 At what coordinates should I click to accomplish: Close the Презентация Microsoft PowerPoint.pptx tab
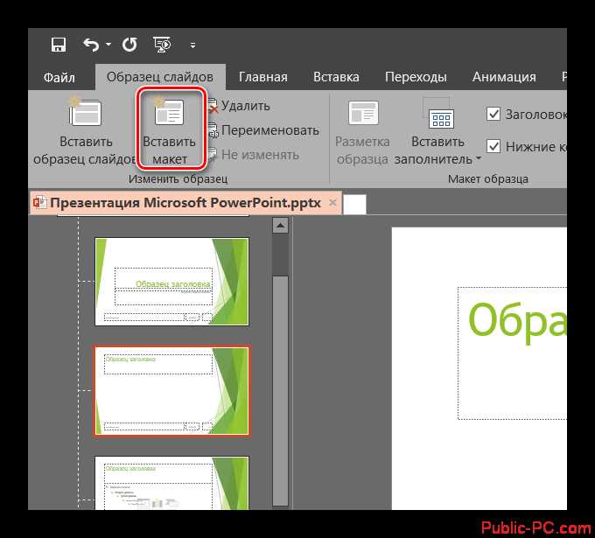(332, 203)
